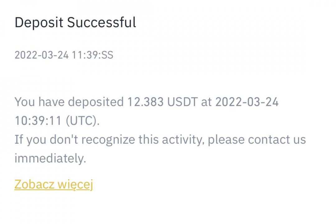Screen dimensions: 336x224
Task: Click the word "Zobacz" in the link
Action: point(34,184)
